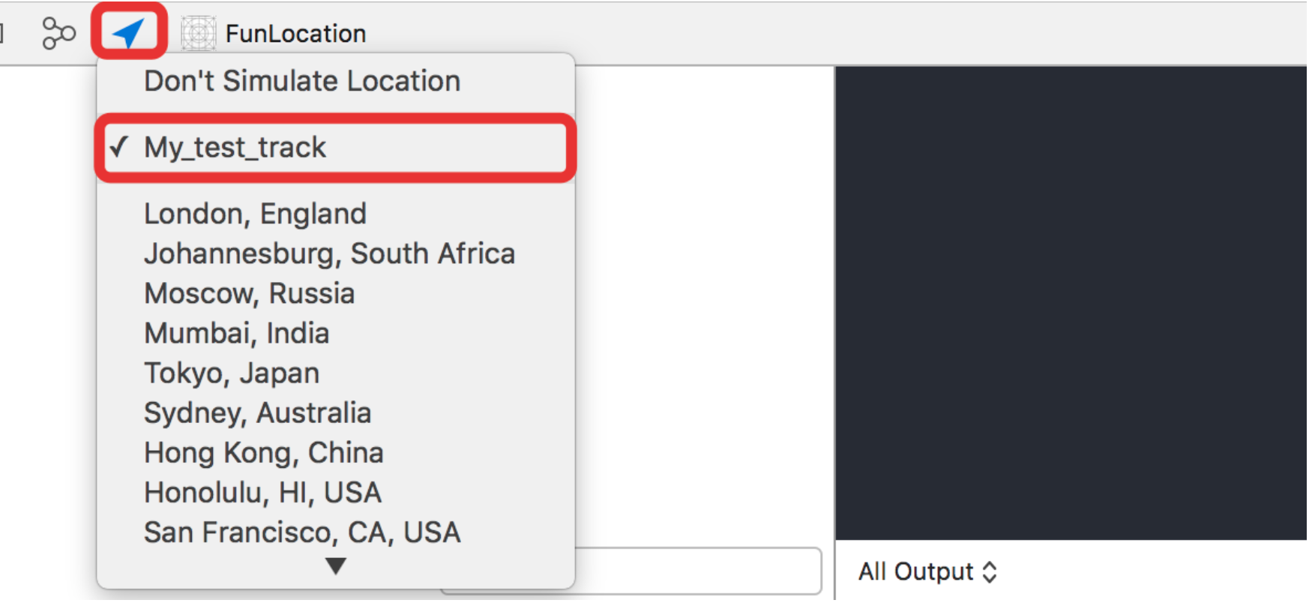This screenshot has height=603, width=1309.
Task: Choose Don't Simulate Location
Action: [x=301, y=81]
